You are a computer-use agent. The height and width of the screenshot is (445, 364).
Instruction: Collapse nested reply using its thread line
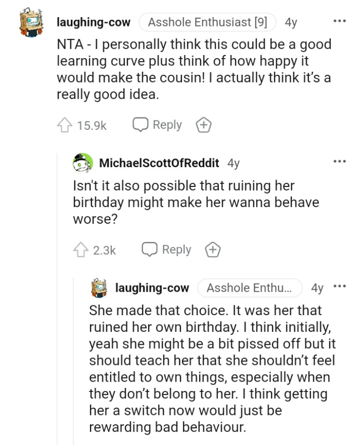pos(74,363)
